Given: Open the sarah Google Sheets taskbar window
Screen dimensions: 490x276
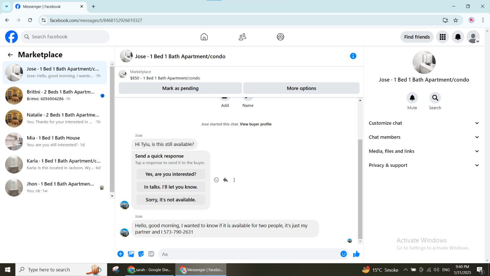Looking at the screenshot, I should 150,270.
